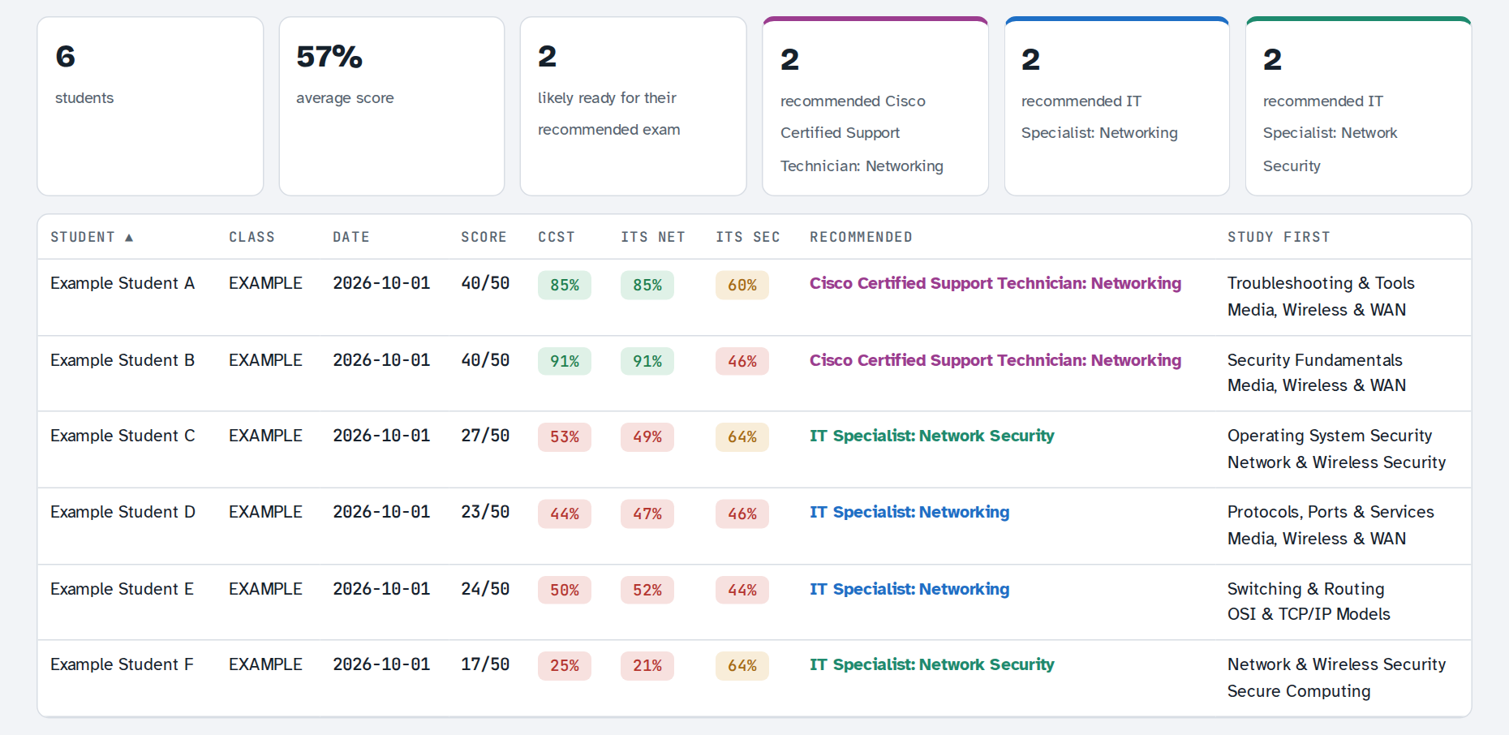This screenshot has width=1509, height=735.
Task: Click the ITS SEC column header
Action: point(747,237)
